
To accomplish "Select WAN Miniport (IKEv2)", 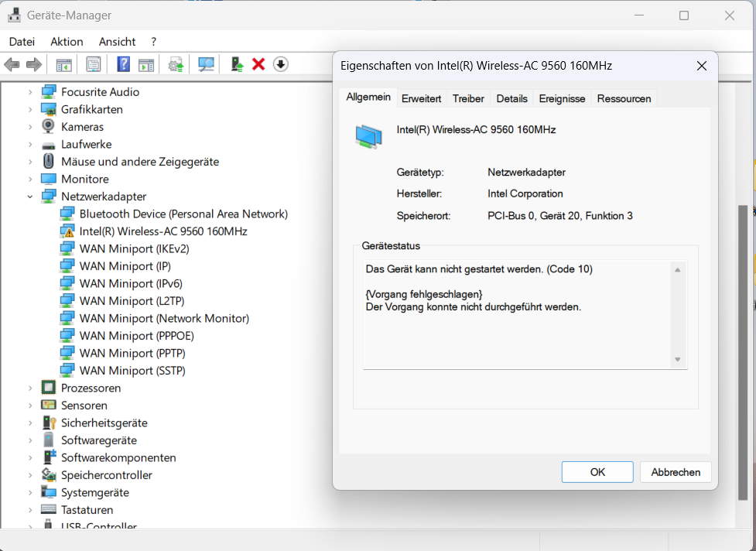I will pyautogui.click(x=134, y=248).
